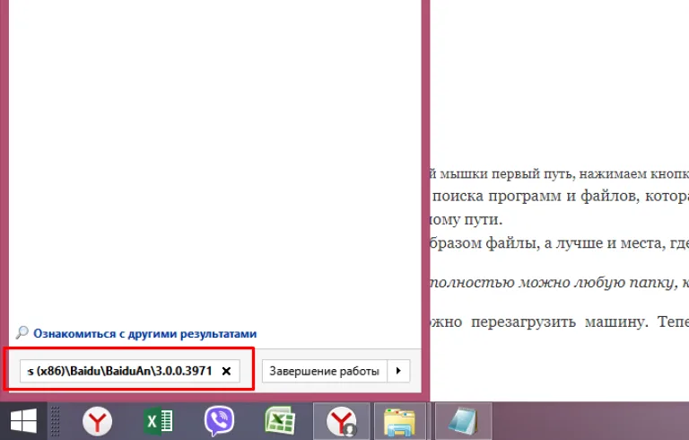Click the Start menu search field
The height and width of the screenshot is (440, 689).
(129, 372)
